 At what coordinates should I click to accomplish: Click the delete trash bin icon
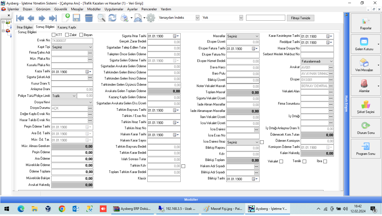89,18
